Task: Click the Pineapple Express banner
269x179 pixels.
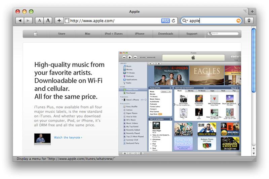Action: [x=171, y=75]
